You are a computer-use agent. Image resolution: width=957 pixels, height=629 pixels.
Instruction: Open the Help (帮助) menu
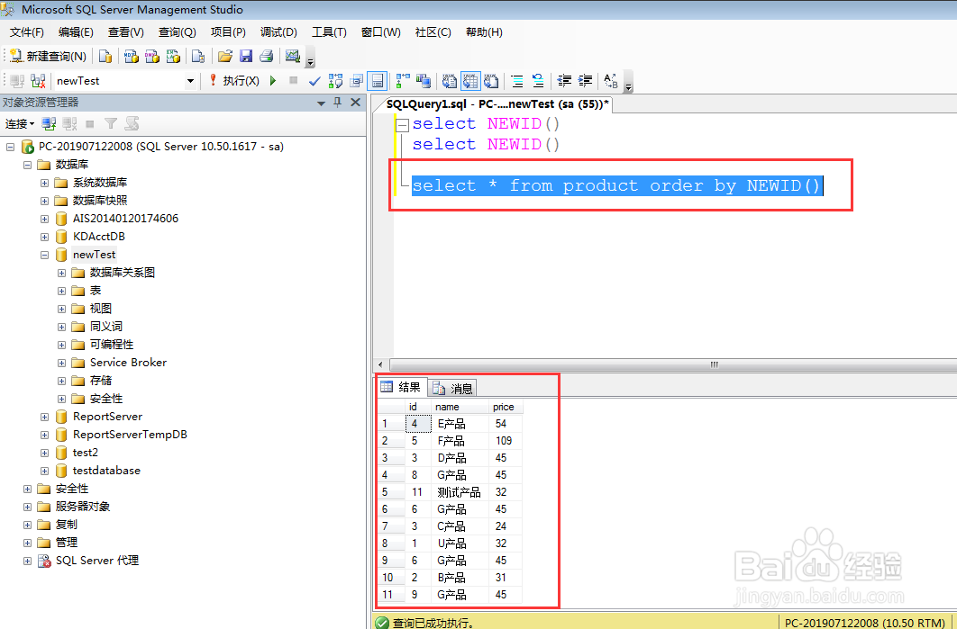click(484, 32)
